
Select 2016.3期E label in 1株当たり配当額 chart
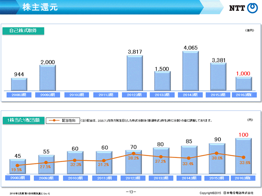point(243,178)
